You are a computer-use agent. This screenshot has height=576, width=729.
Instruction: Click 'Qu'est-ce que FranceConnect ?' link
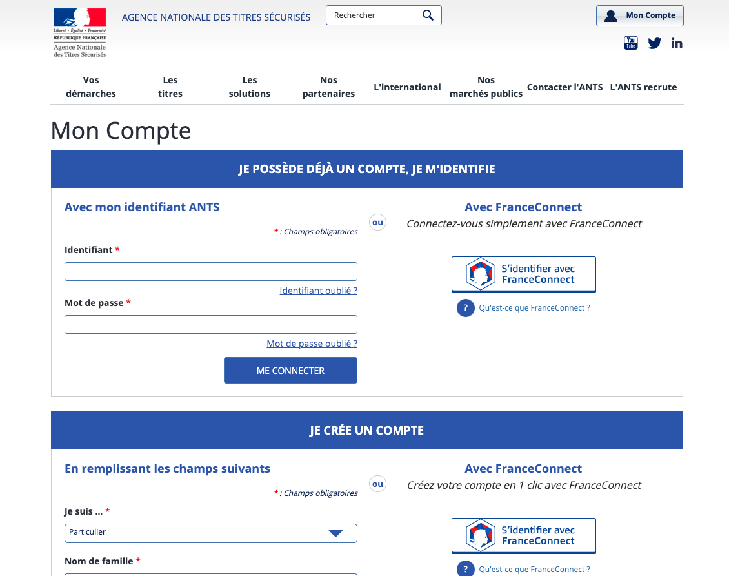(534, 308)
